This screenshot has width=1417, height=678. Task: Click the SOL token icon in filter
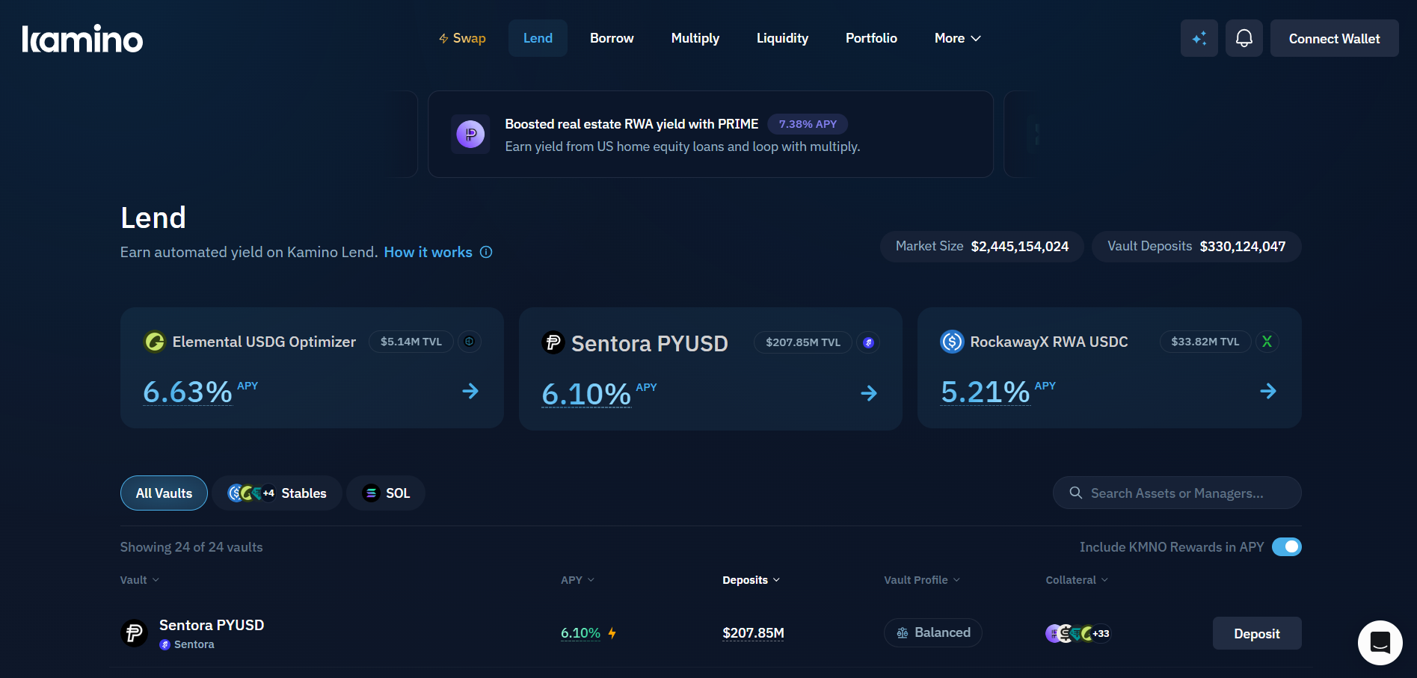371,493
